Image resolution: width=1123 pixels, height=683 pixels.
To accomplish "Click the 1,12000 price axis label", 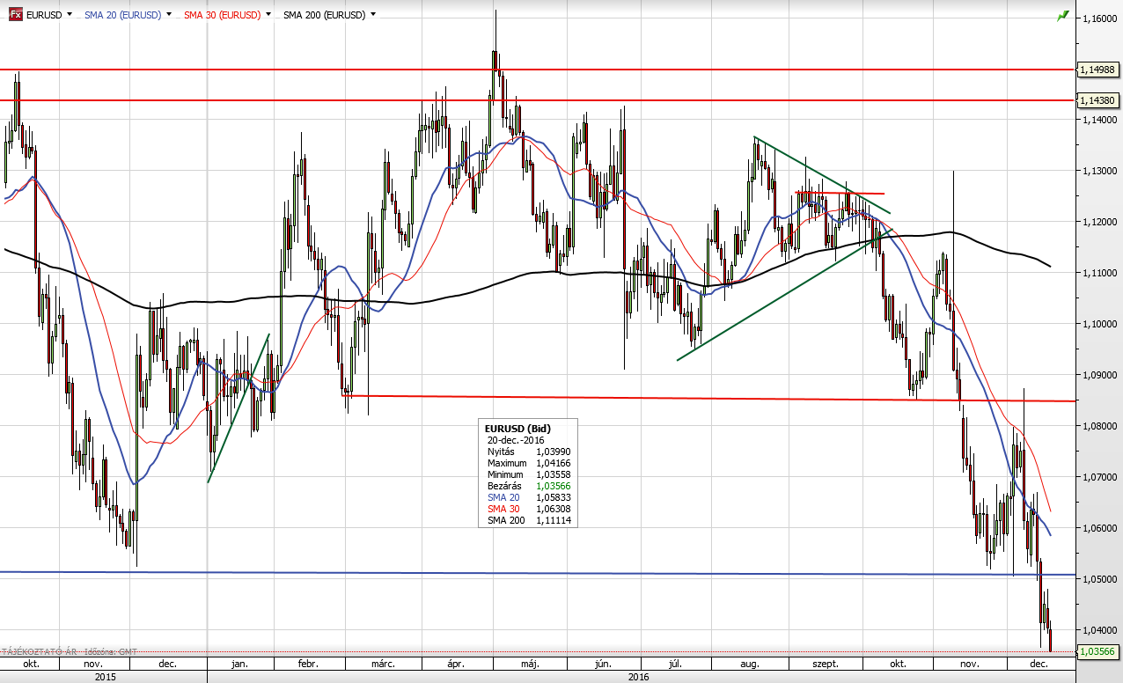I will click(x=1099, y=222).
